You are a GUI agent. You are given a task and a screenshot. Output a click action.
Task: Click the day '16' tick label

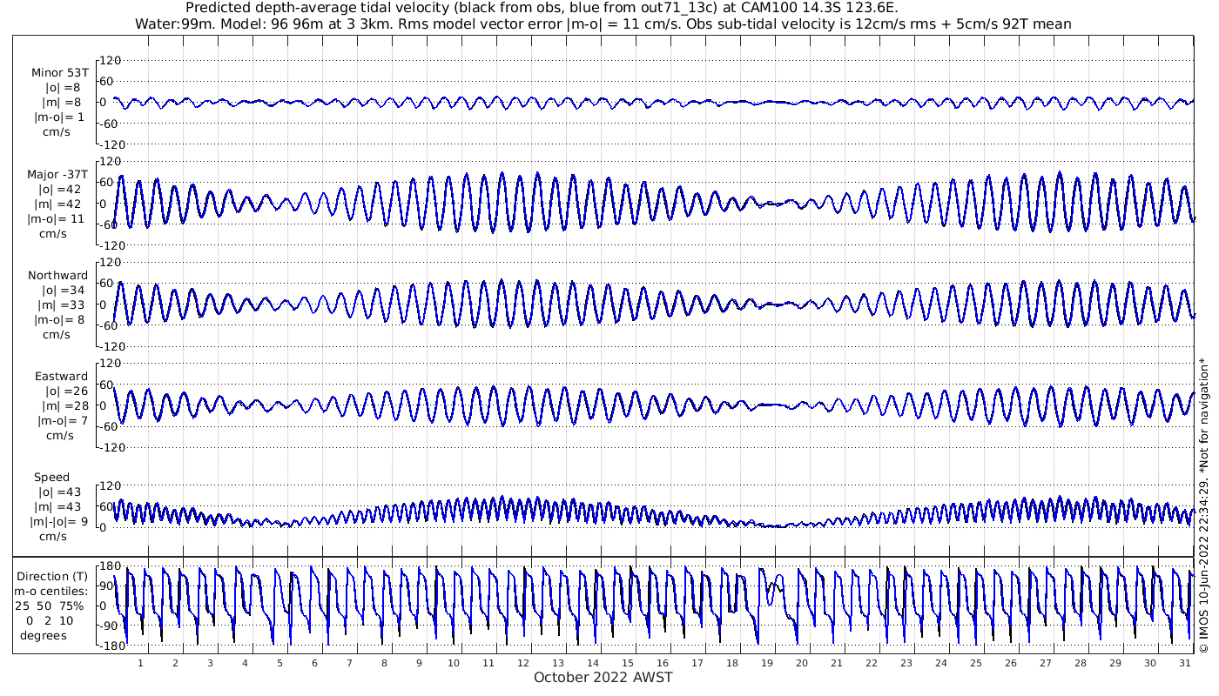point(663,663)
